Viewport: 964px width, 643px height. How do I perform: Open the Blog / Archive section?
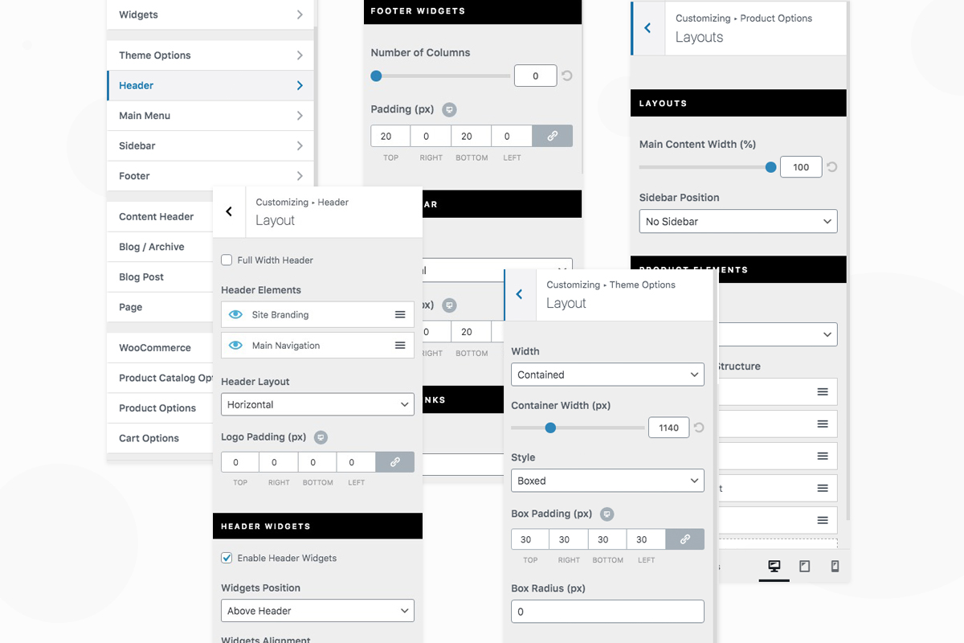pos(160,247)
